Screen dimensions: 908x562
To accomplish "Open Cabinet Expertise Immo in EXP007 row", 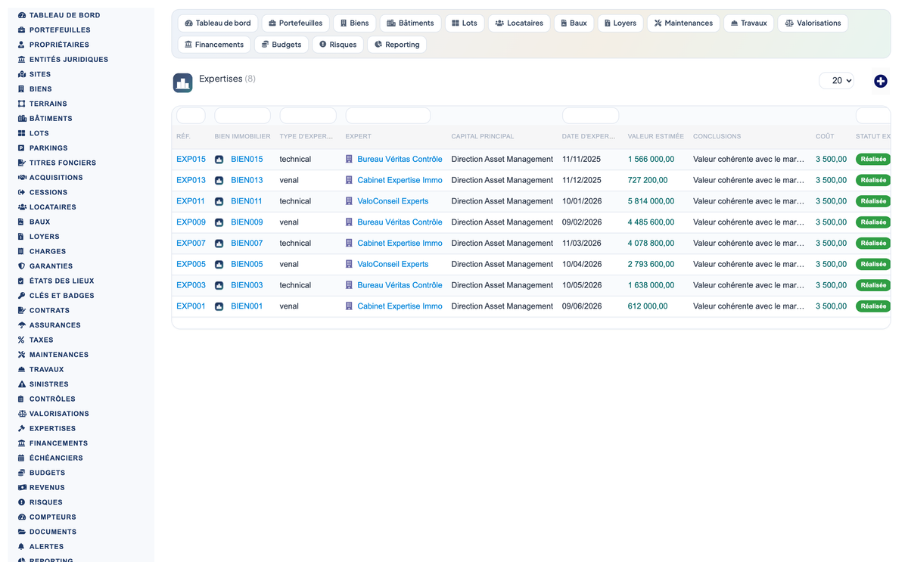I will (x=400, y=244).
